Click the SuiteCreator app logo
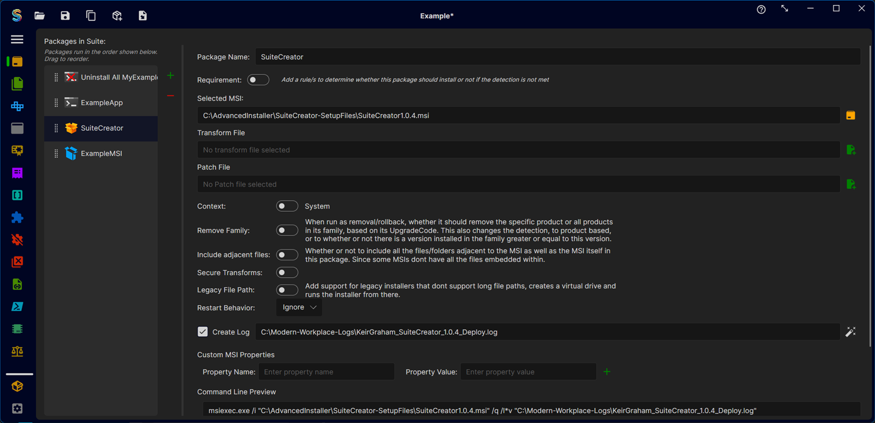Viewport: 875px width, 423px height. [x=17, y=15]
